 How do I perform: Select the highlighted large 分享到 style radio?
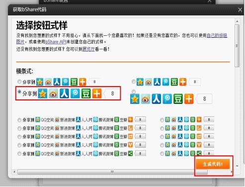[x=19, y=92]
